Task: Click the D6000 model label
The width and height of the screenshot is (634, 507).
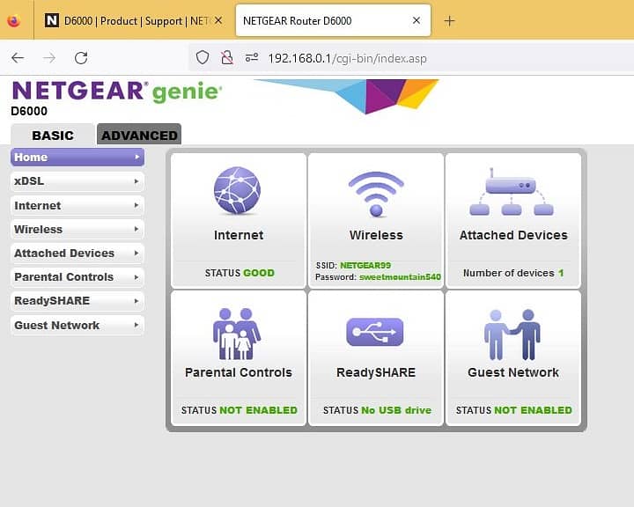Action: point(29,111)
